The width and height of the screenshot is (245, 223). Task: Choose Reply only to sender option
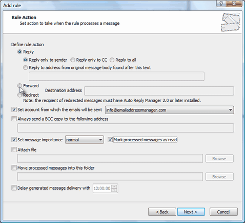(25, 60)
